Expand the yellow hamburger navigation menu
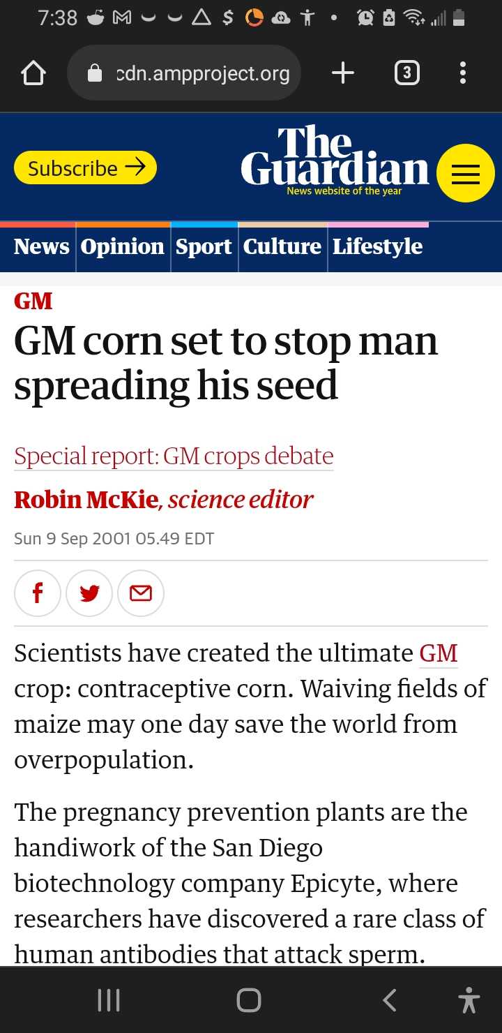This screenshot has width=502, height=1033. (466, 173)
